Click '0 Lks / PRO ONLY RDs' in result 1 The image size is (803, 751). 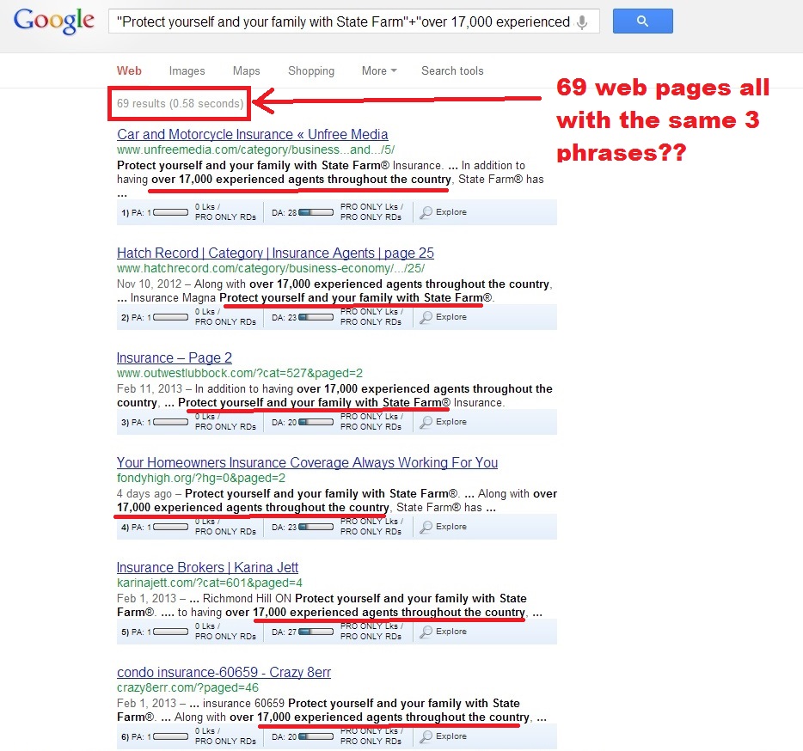tap(225, 212)
